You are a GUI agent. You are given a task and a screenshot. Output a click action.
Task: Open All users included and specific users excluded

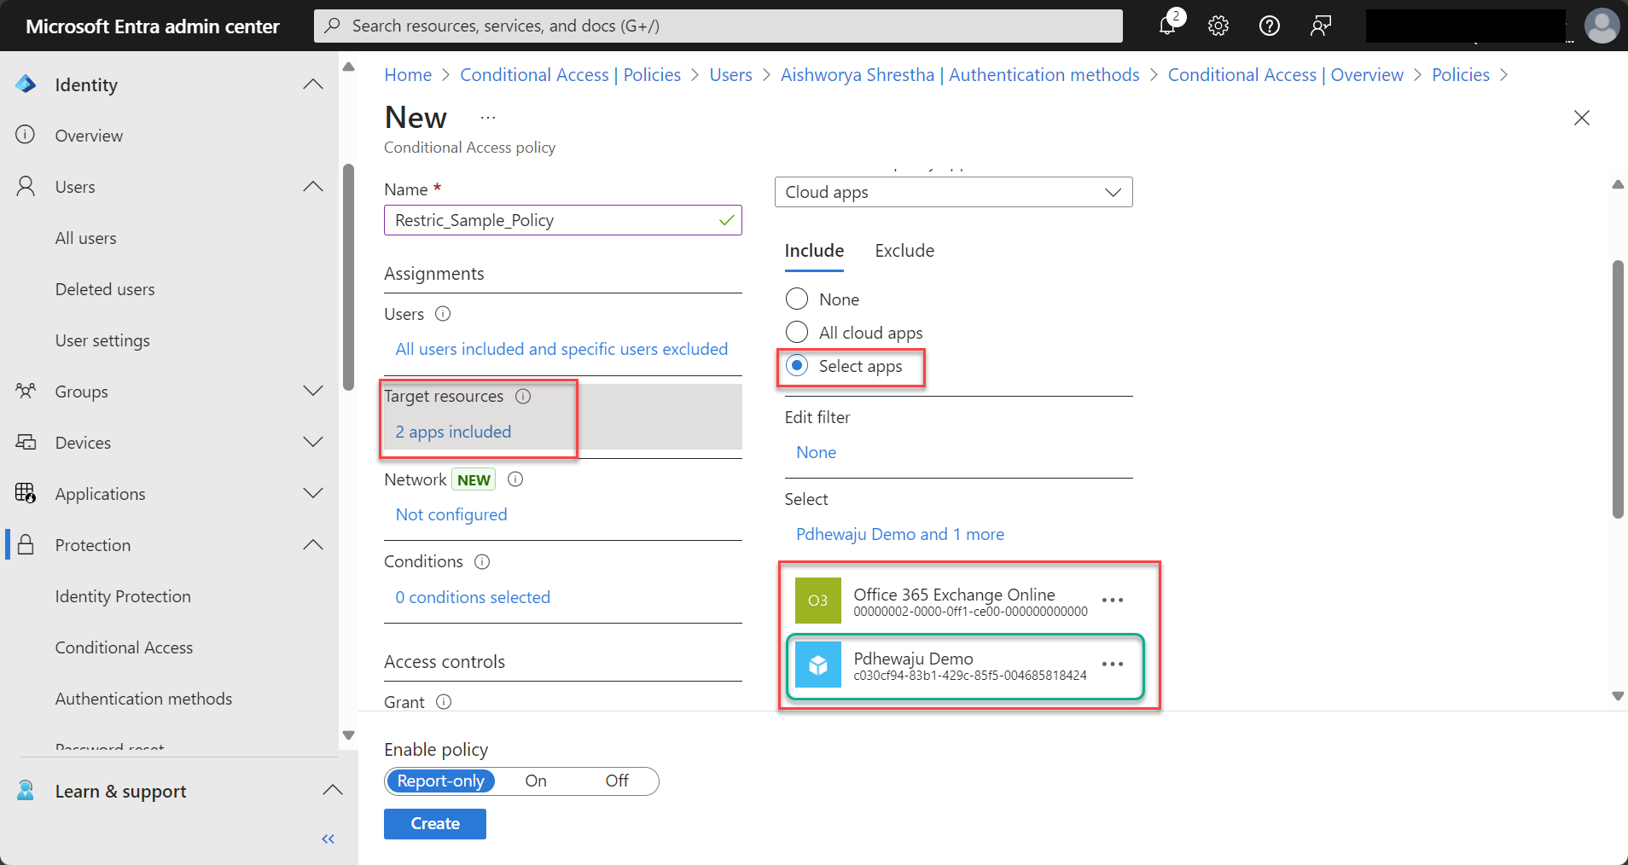point(561,349)
